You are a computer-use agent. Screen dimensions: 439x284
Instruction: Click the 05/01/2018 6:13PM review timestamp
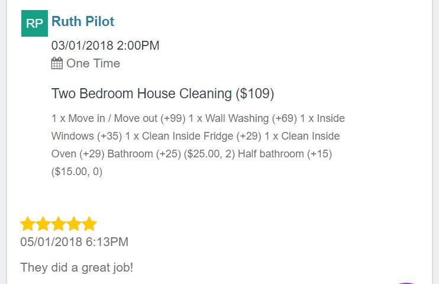pos(74,242)
